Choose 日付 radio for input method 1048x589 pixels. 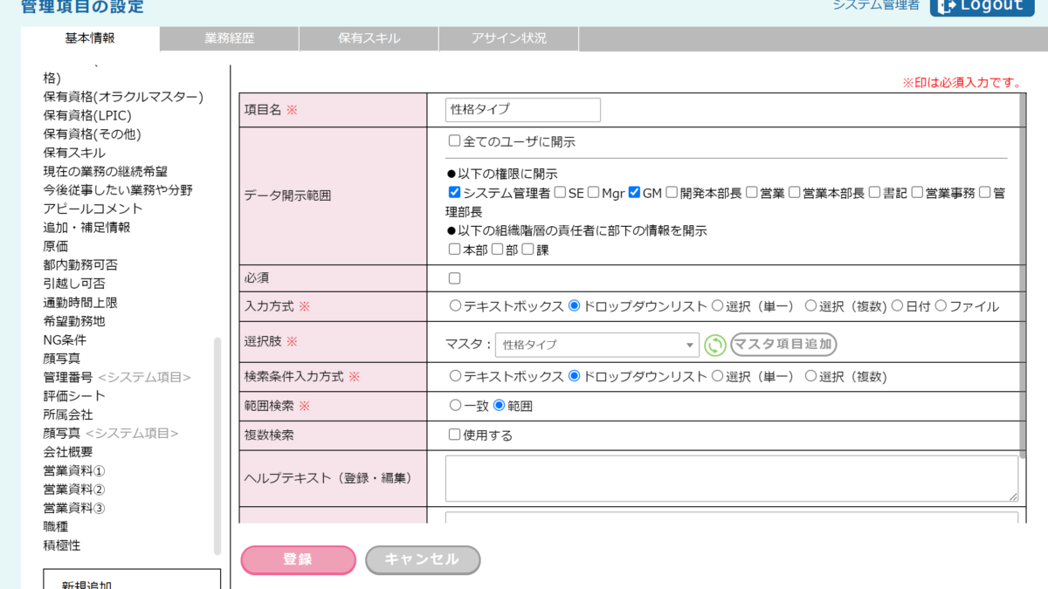897,306
